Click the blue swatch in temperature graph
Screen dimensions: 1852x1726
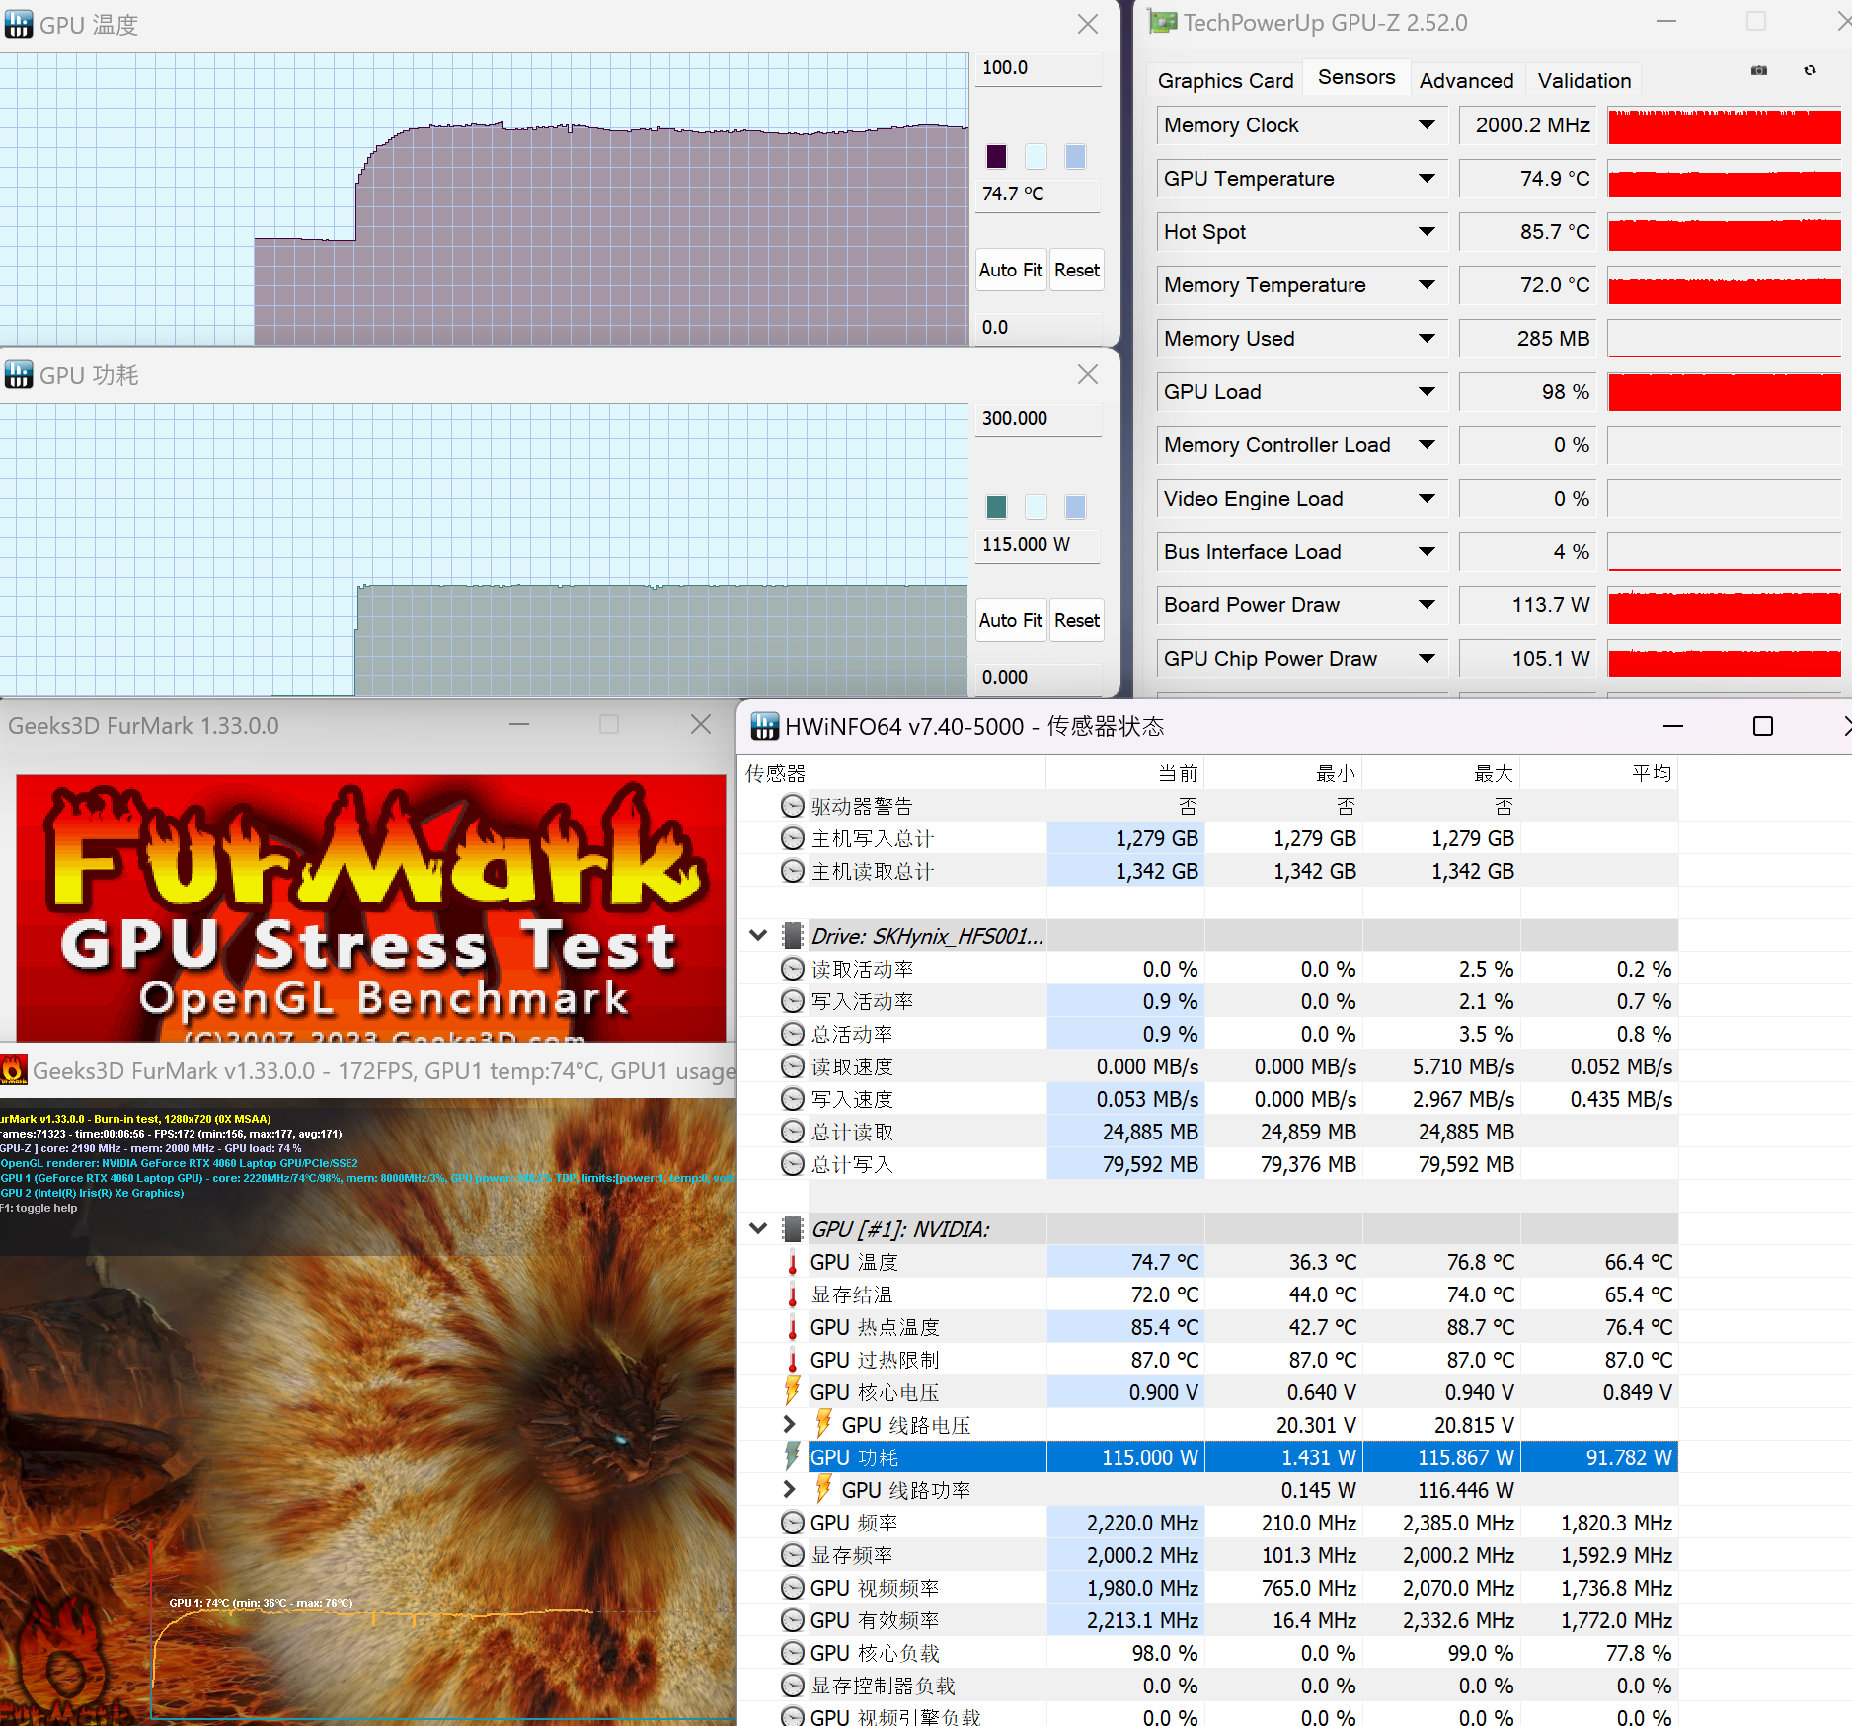tap(1075, 156)
